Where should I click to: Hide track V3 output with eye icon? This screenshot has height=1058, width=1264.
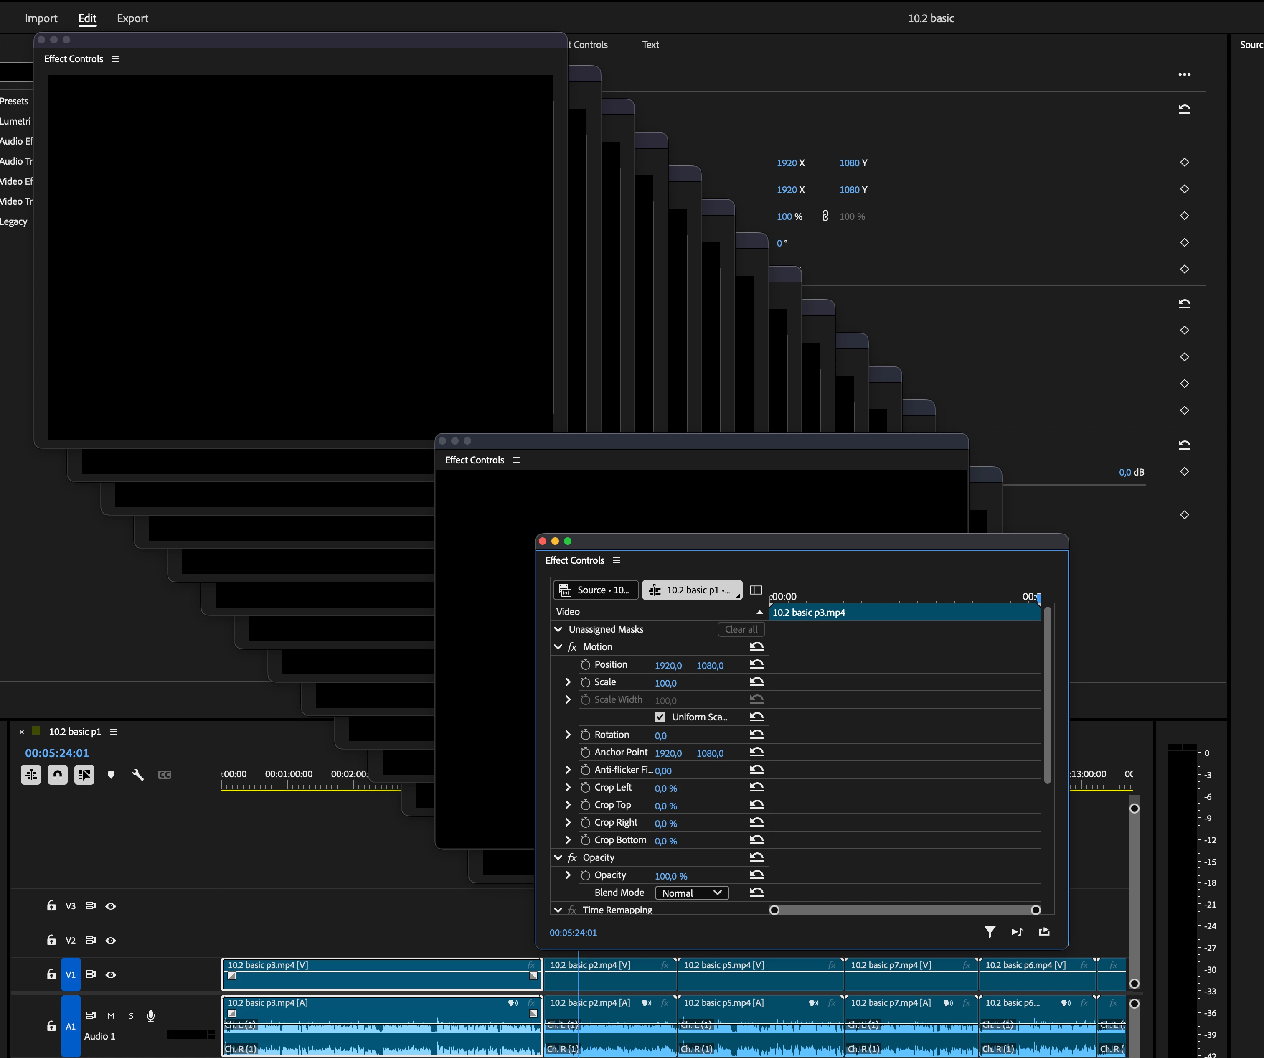[111, 906]
